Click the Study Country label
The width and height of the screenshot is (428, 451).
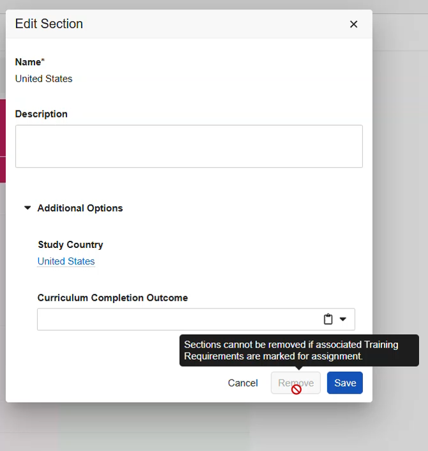click(70, 245)
